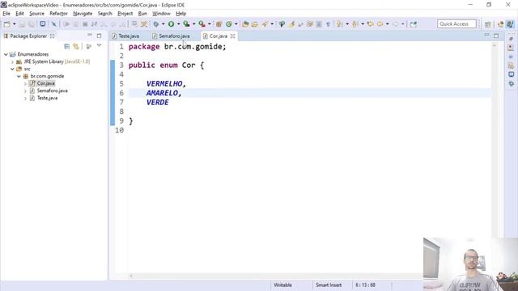Viewport: 518px width, 291px height.
Task: Click the Open Type icon
Action: coord(245,24)
